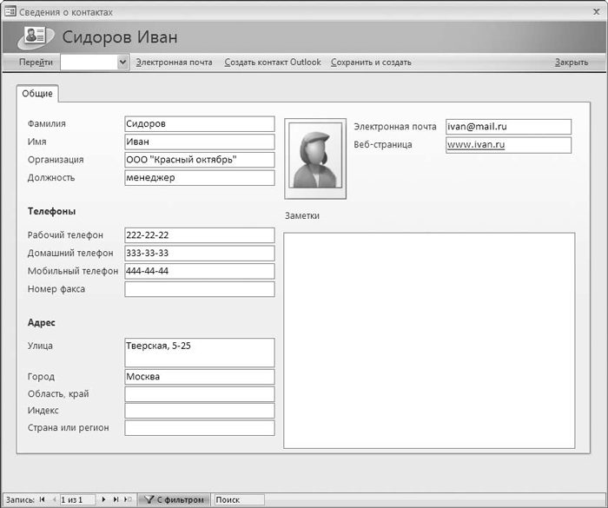Click 'Электронная почта' in the toolbar
The height and width of the screenshot is (508, 608).
click(x=174, y=63)
